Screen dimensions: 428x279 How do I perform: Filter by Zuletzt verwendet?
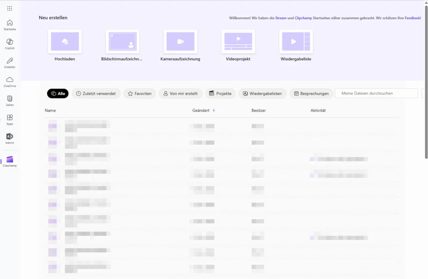pos(96,94)
